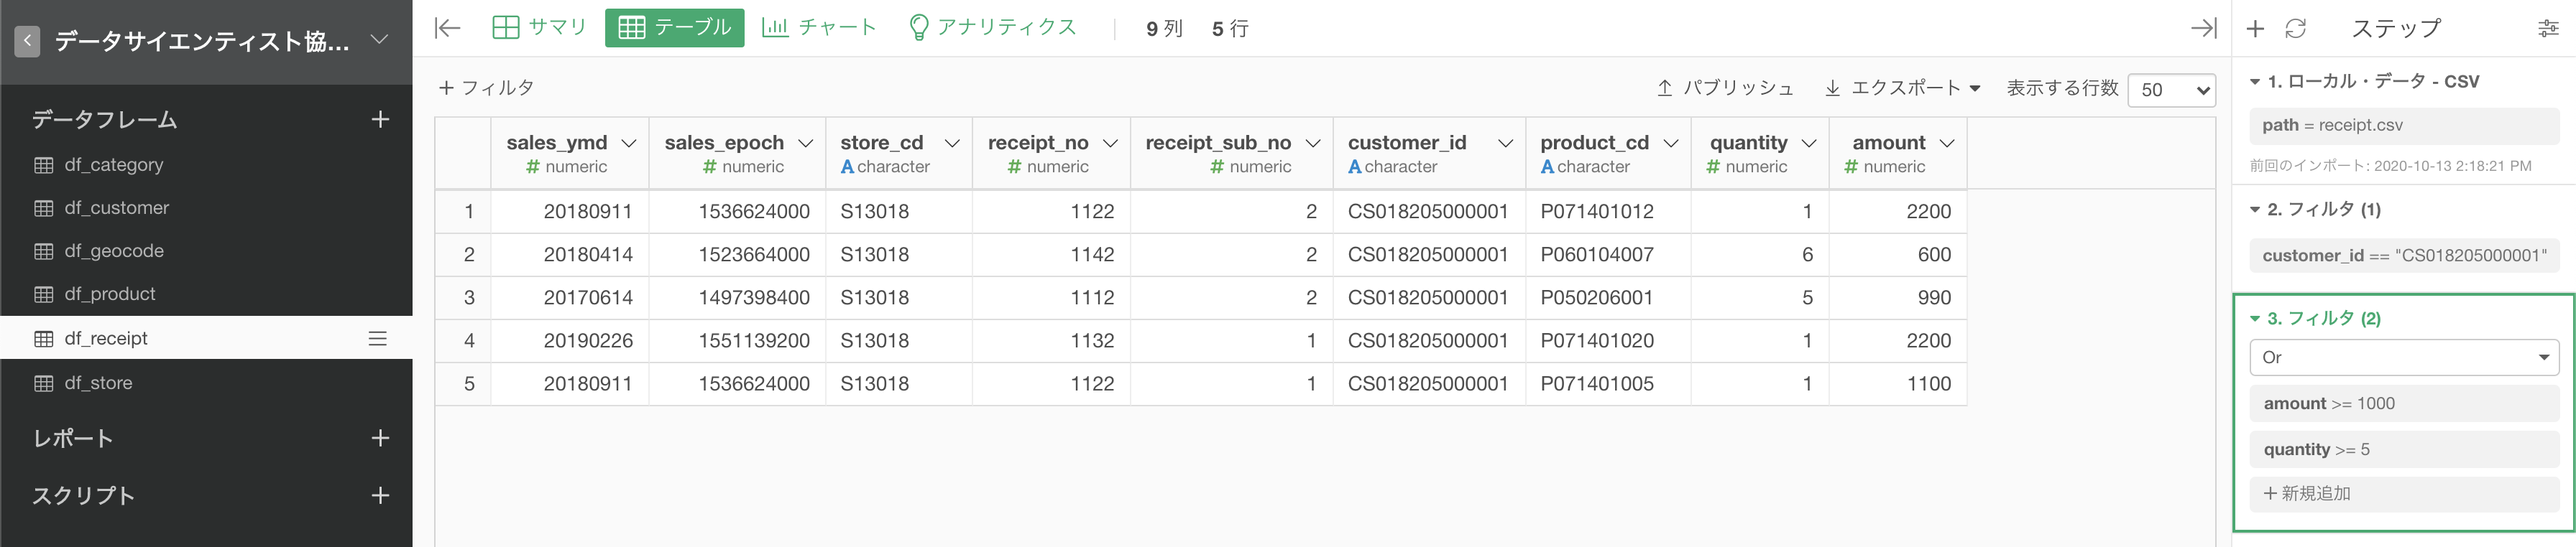This screenshot has height=547, width=2576.
Task: Switch to the アナリティクス tab
Action: tap(992, 27)
